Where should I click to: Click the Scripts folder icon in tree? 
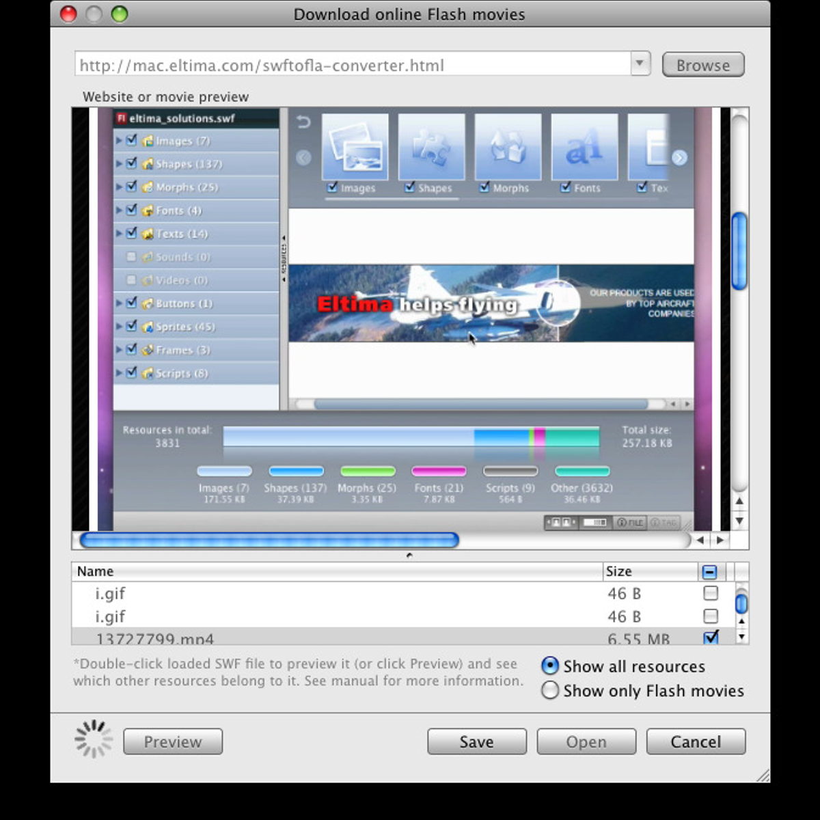[148, 373]
